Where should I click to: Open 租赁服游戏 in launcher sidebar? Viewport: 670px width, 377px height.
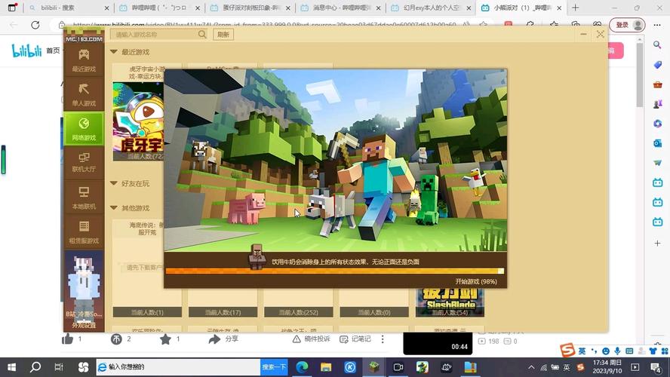[x=84, y=232]
